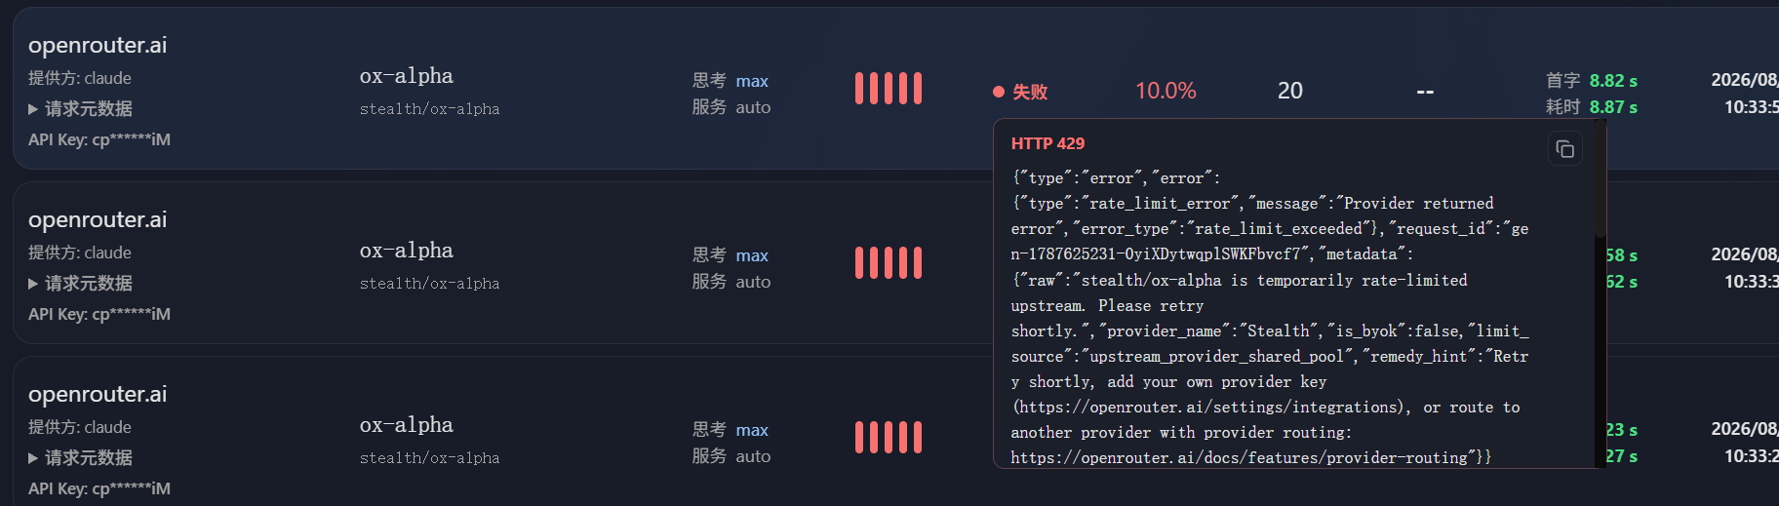
Task: Click ox-alpha model name in second row
Action: (x=407, y=251)
